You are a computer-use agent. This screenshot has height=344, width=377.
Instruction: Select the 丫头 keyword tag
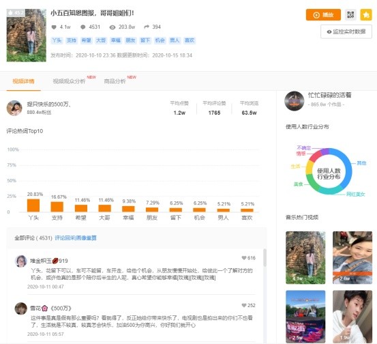click(x=57, y=40)
